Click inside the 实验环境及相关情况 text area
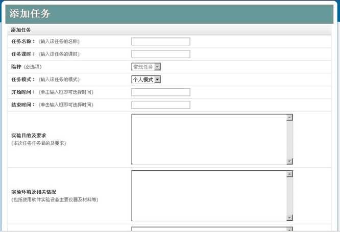The height and width of the screenshot is (232, 340). [209, 196]
